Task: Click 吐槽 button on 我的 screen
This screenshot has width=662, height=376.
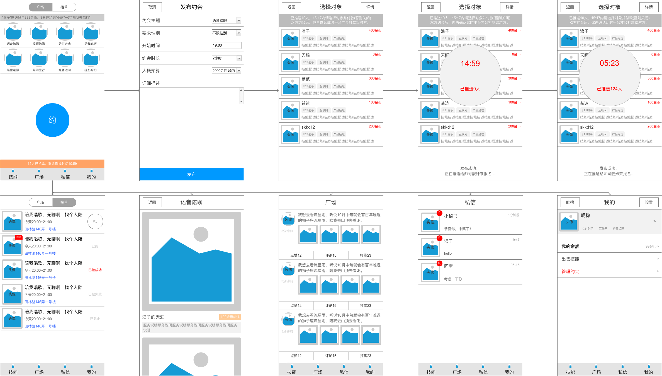Action: click(x=570, y=202)
